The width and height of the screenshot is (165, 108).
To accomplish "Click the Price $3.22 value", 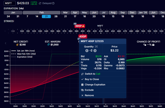I will (114, 50).
